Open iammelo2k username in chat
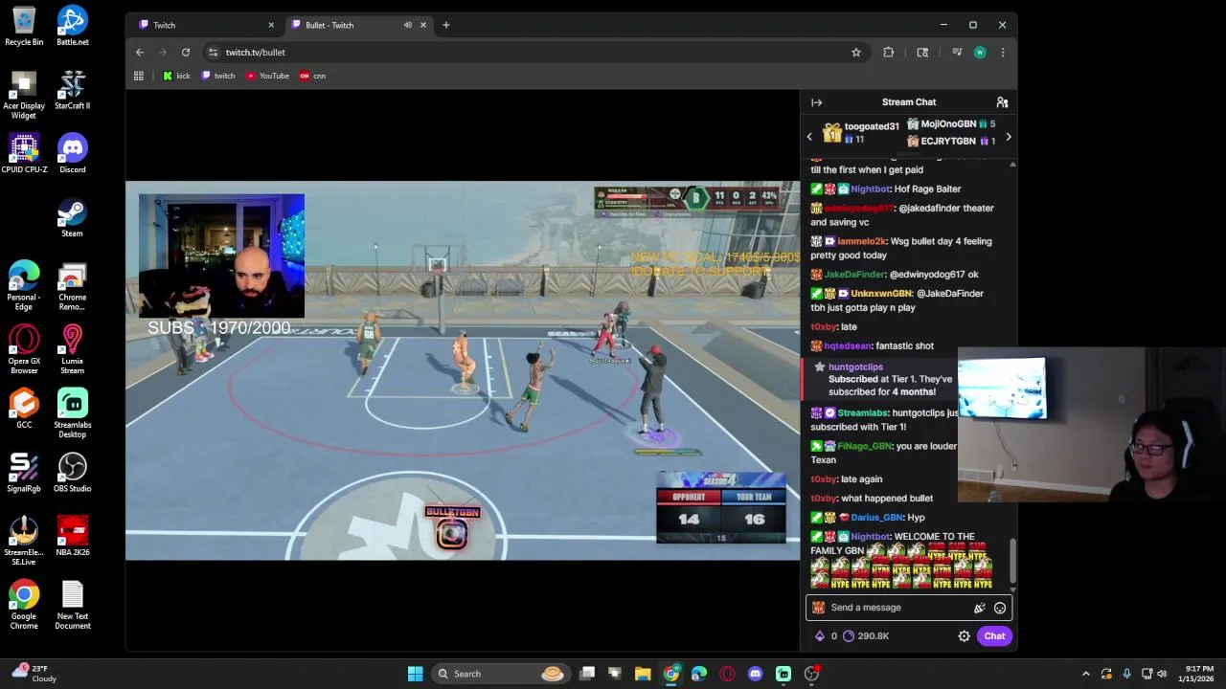The height and width of the screenshot is (689, 1226). pyautogui.click(x=862, y=242)
